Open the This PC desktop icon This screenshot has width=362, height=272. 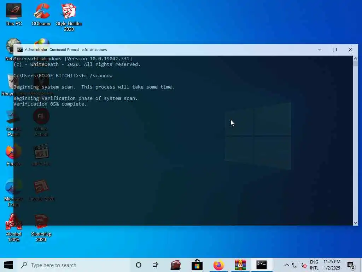click(14, 14)
